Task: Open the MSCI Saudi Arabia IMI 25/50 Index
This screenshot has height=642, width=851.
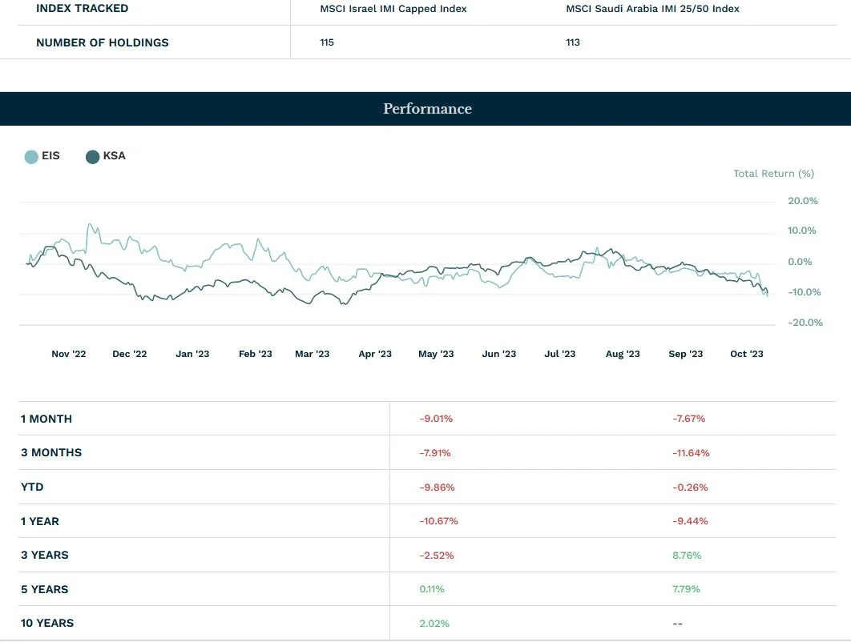Action: pos(653,9)
